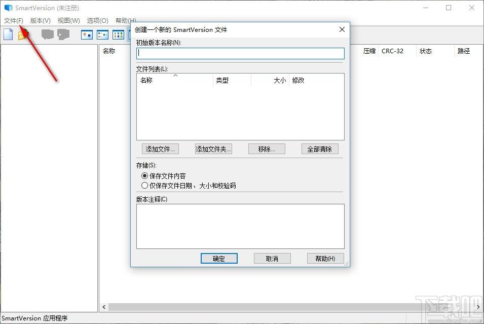Screen dimensions: 484x324
Task: Switch to large icons view
Action: tap(87, 34)
